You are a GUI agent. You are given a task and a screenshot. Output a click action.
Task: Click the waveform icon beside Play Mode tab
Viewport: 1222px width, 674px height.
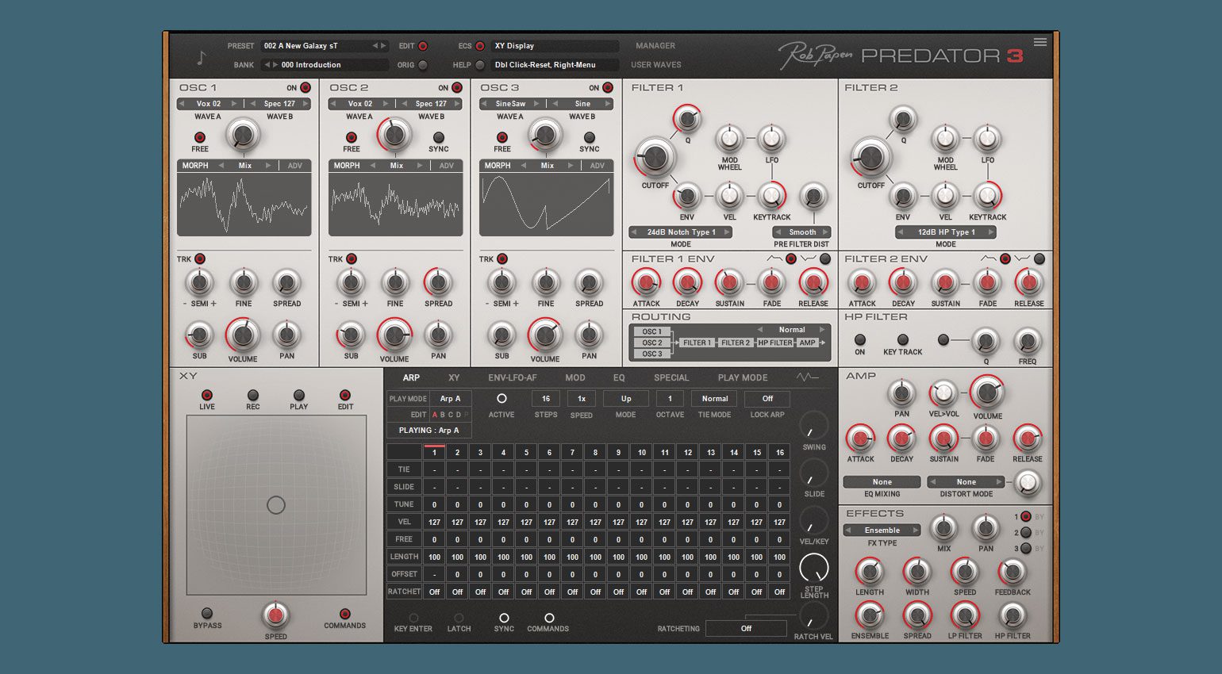[x=808, y=377]
